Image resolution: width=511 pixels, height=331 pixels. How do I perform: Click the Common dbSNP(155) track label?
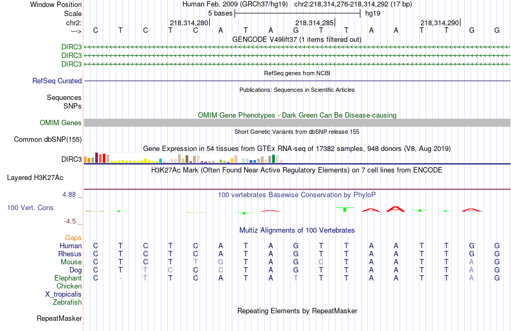click(x=48, y=139)
